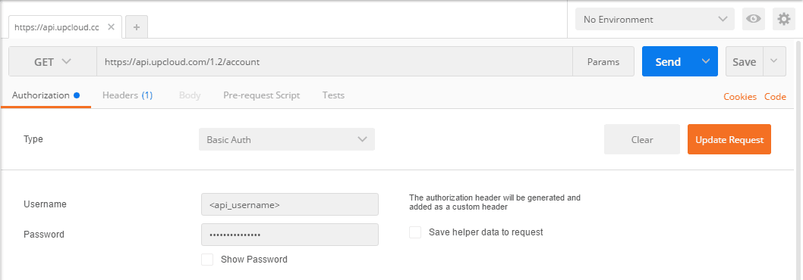The height and width of the screenshot is (280, 803).
Task: Expand the Send button arrow options
Action: click(706, 61)
